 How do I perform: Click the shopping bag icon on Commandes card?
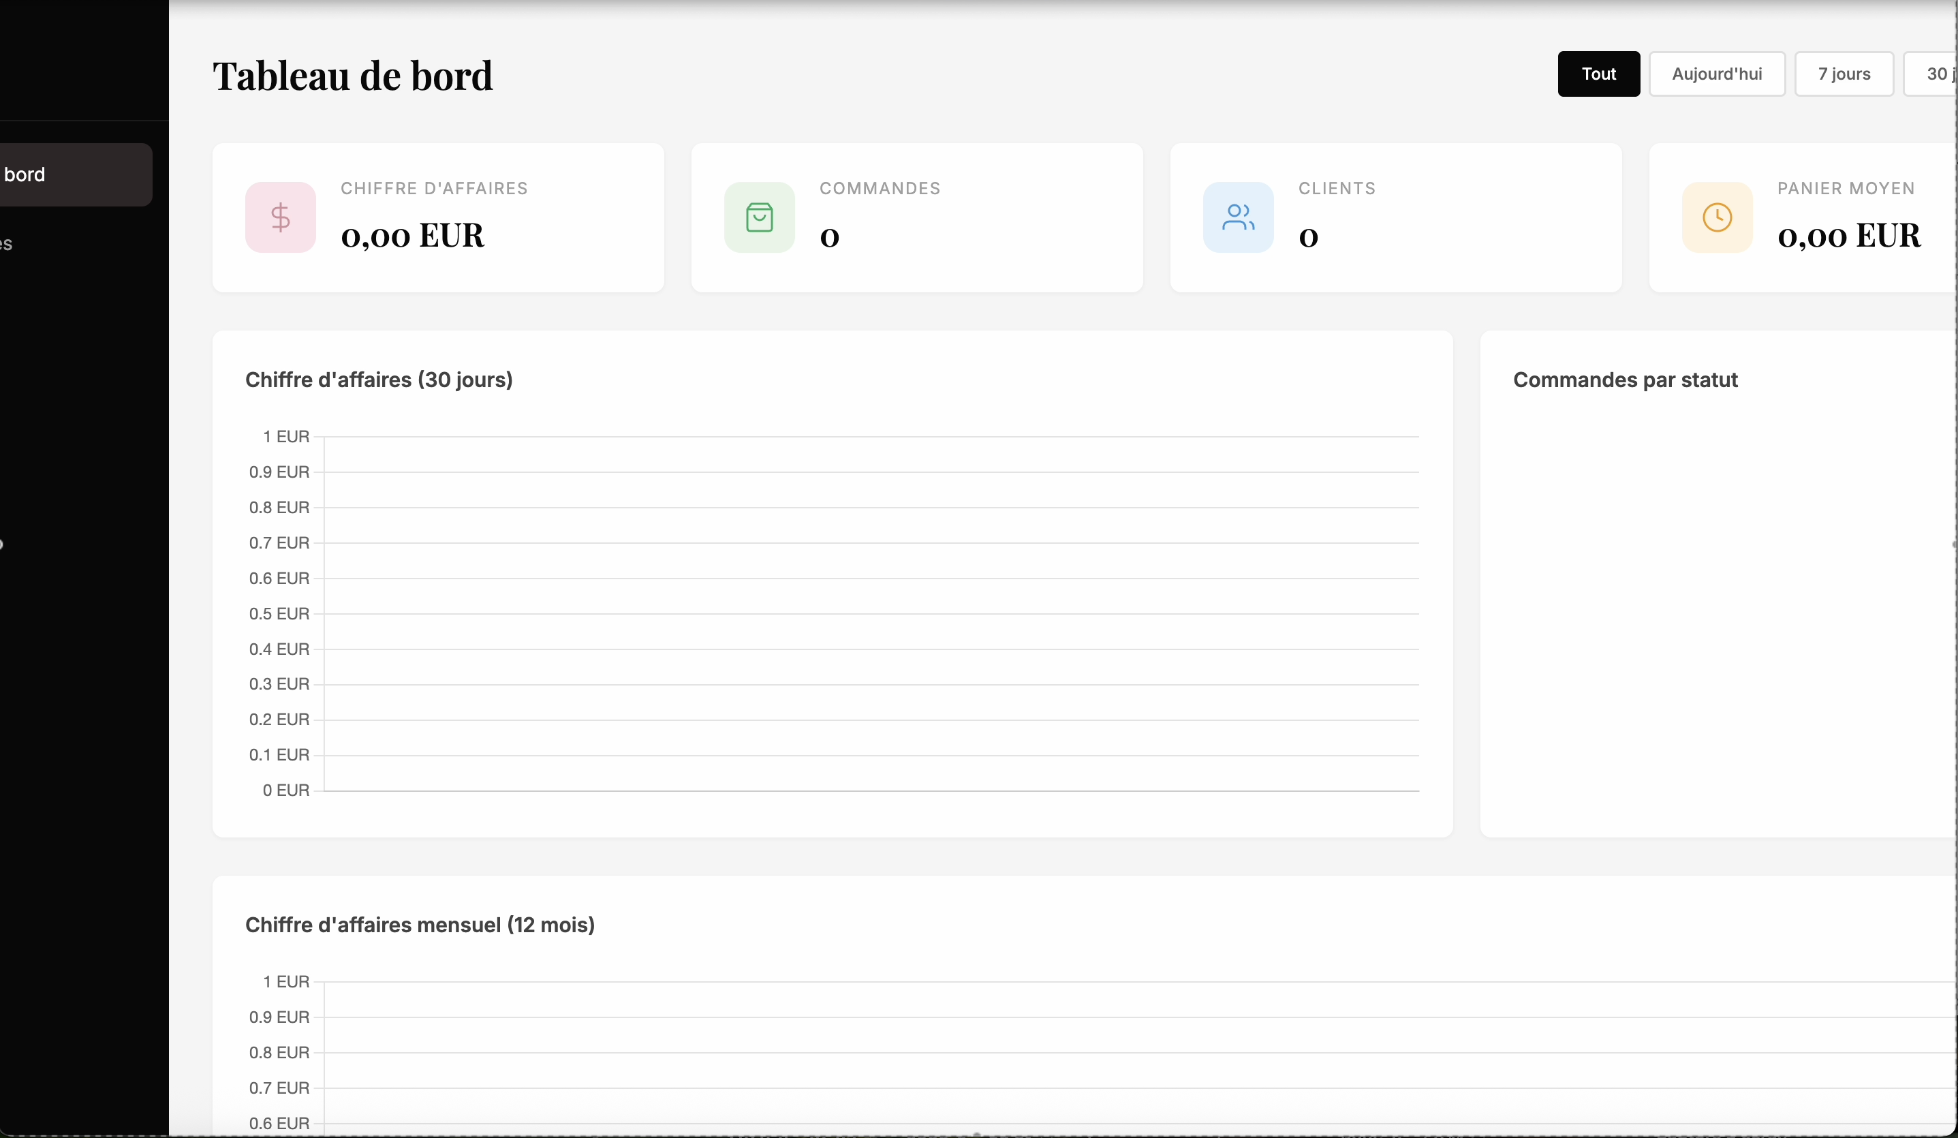(759, 217)
